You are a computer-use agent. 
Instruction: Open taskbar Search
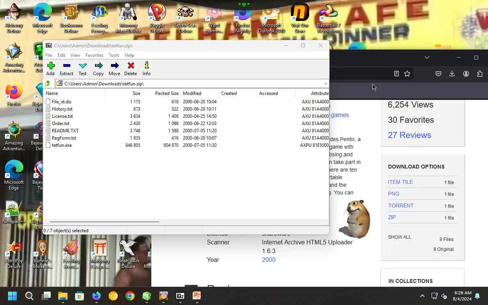(29, 296)
